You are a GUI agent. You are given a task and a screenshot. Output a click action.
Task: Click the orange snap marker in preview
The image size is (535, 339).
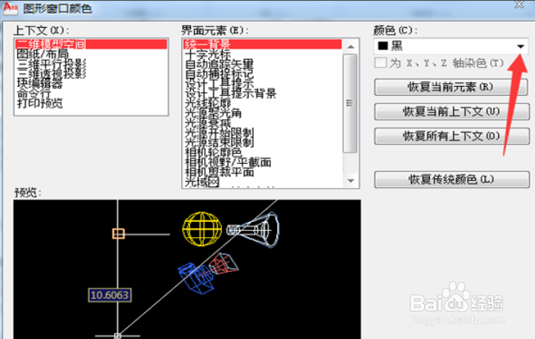(x=118, y=234)
